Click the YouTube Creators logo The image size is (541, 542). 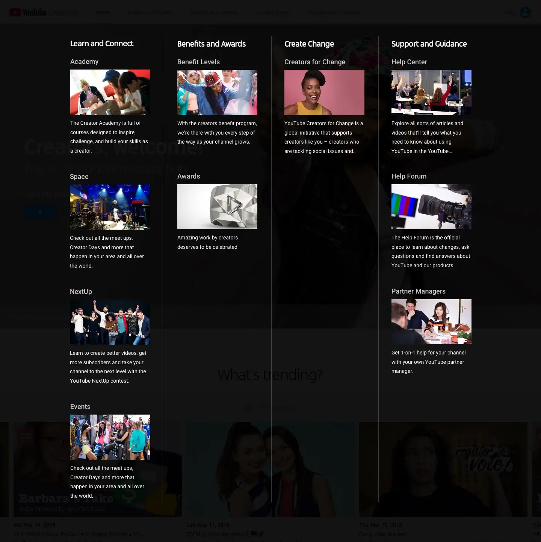pyautogui.click(x=43, y=12)
